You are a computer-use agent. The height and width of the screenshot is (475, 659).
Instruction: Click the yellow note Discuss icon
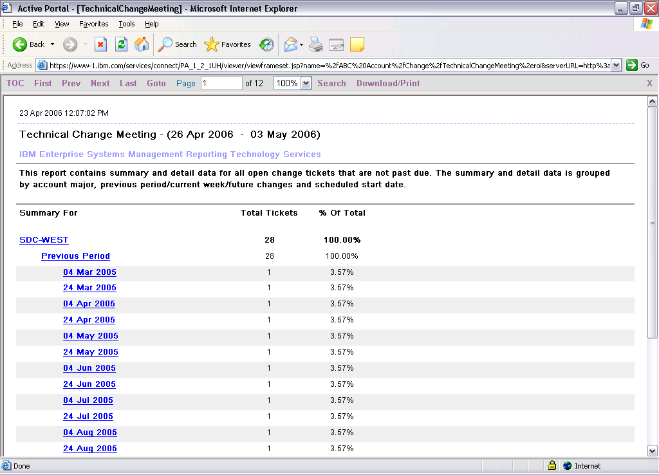point(357,44)
